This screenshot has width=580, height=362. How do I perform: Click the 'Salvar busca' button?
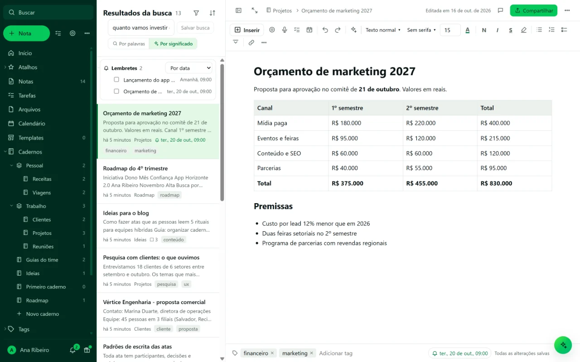pyautogui.click(x=195, y=28)
